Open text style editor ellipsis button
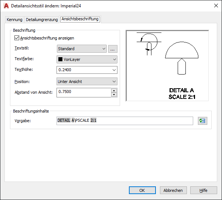Viewport: 222px width, 200px height. point(113,49)
